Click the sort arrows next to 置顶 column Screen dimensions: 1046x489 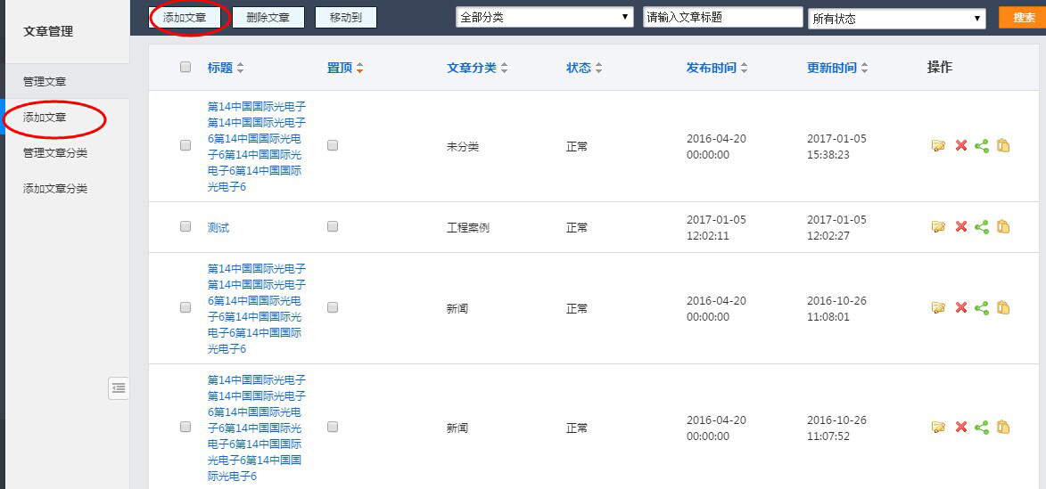(359, 69)
